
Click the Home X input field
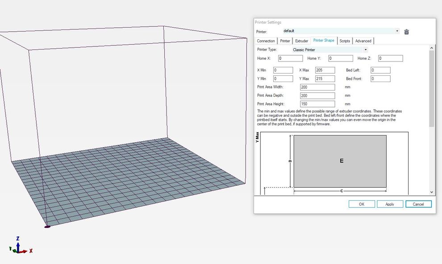tap(290, 58)
